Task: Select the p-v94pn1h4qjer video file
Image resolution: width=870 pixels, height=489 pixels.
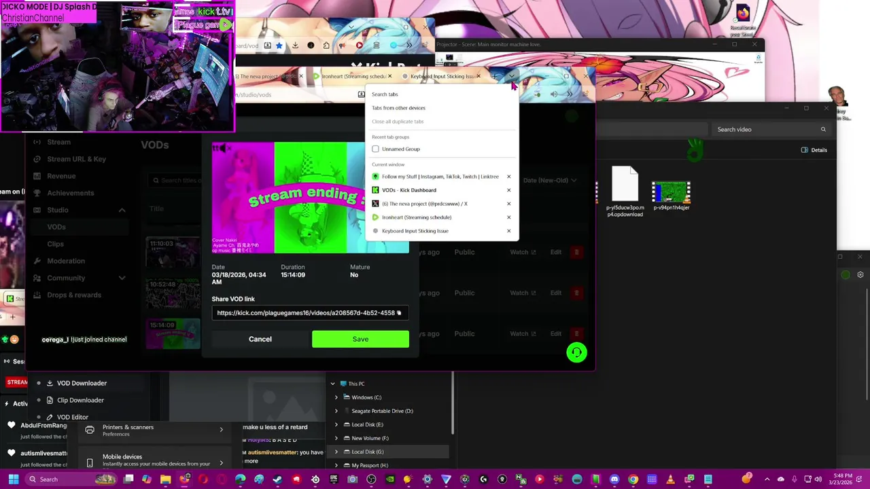Action: [x=671, y=193]
